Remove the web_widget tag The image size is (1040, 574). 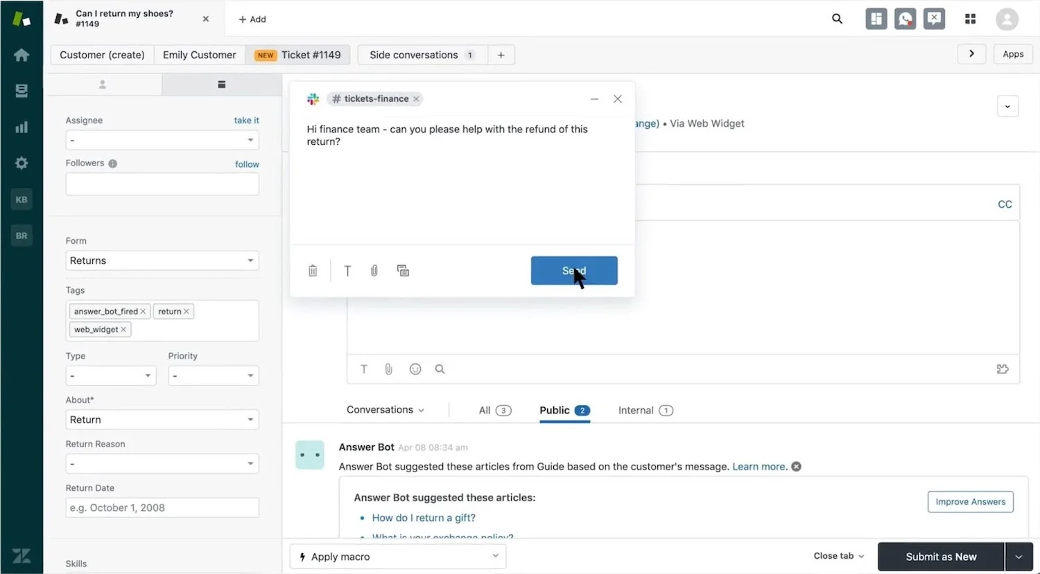pos(123,330)
